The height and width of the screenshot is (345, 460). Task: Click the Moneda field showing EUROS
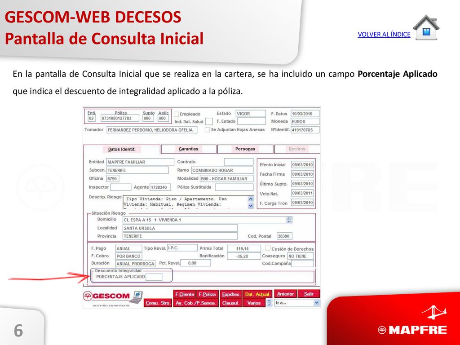click(305, 121)
